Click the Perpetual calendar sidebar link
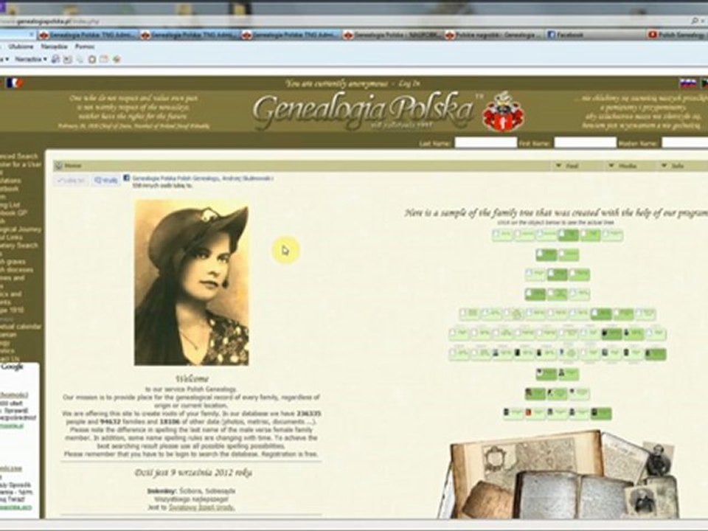The height and width of the screenshot is (531, 708). click(21, 327)
